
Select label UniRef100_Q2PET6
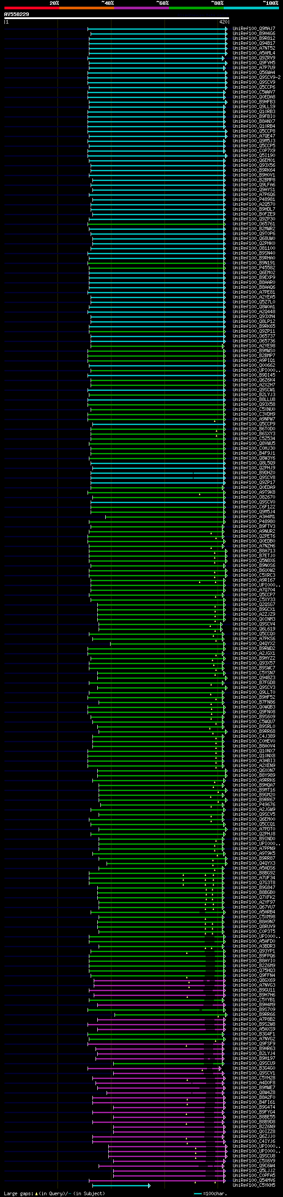(x=254, y=536)
